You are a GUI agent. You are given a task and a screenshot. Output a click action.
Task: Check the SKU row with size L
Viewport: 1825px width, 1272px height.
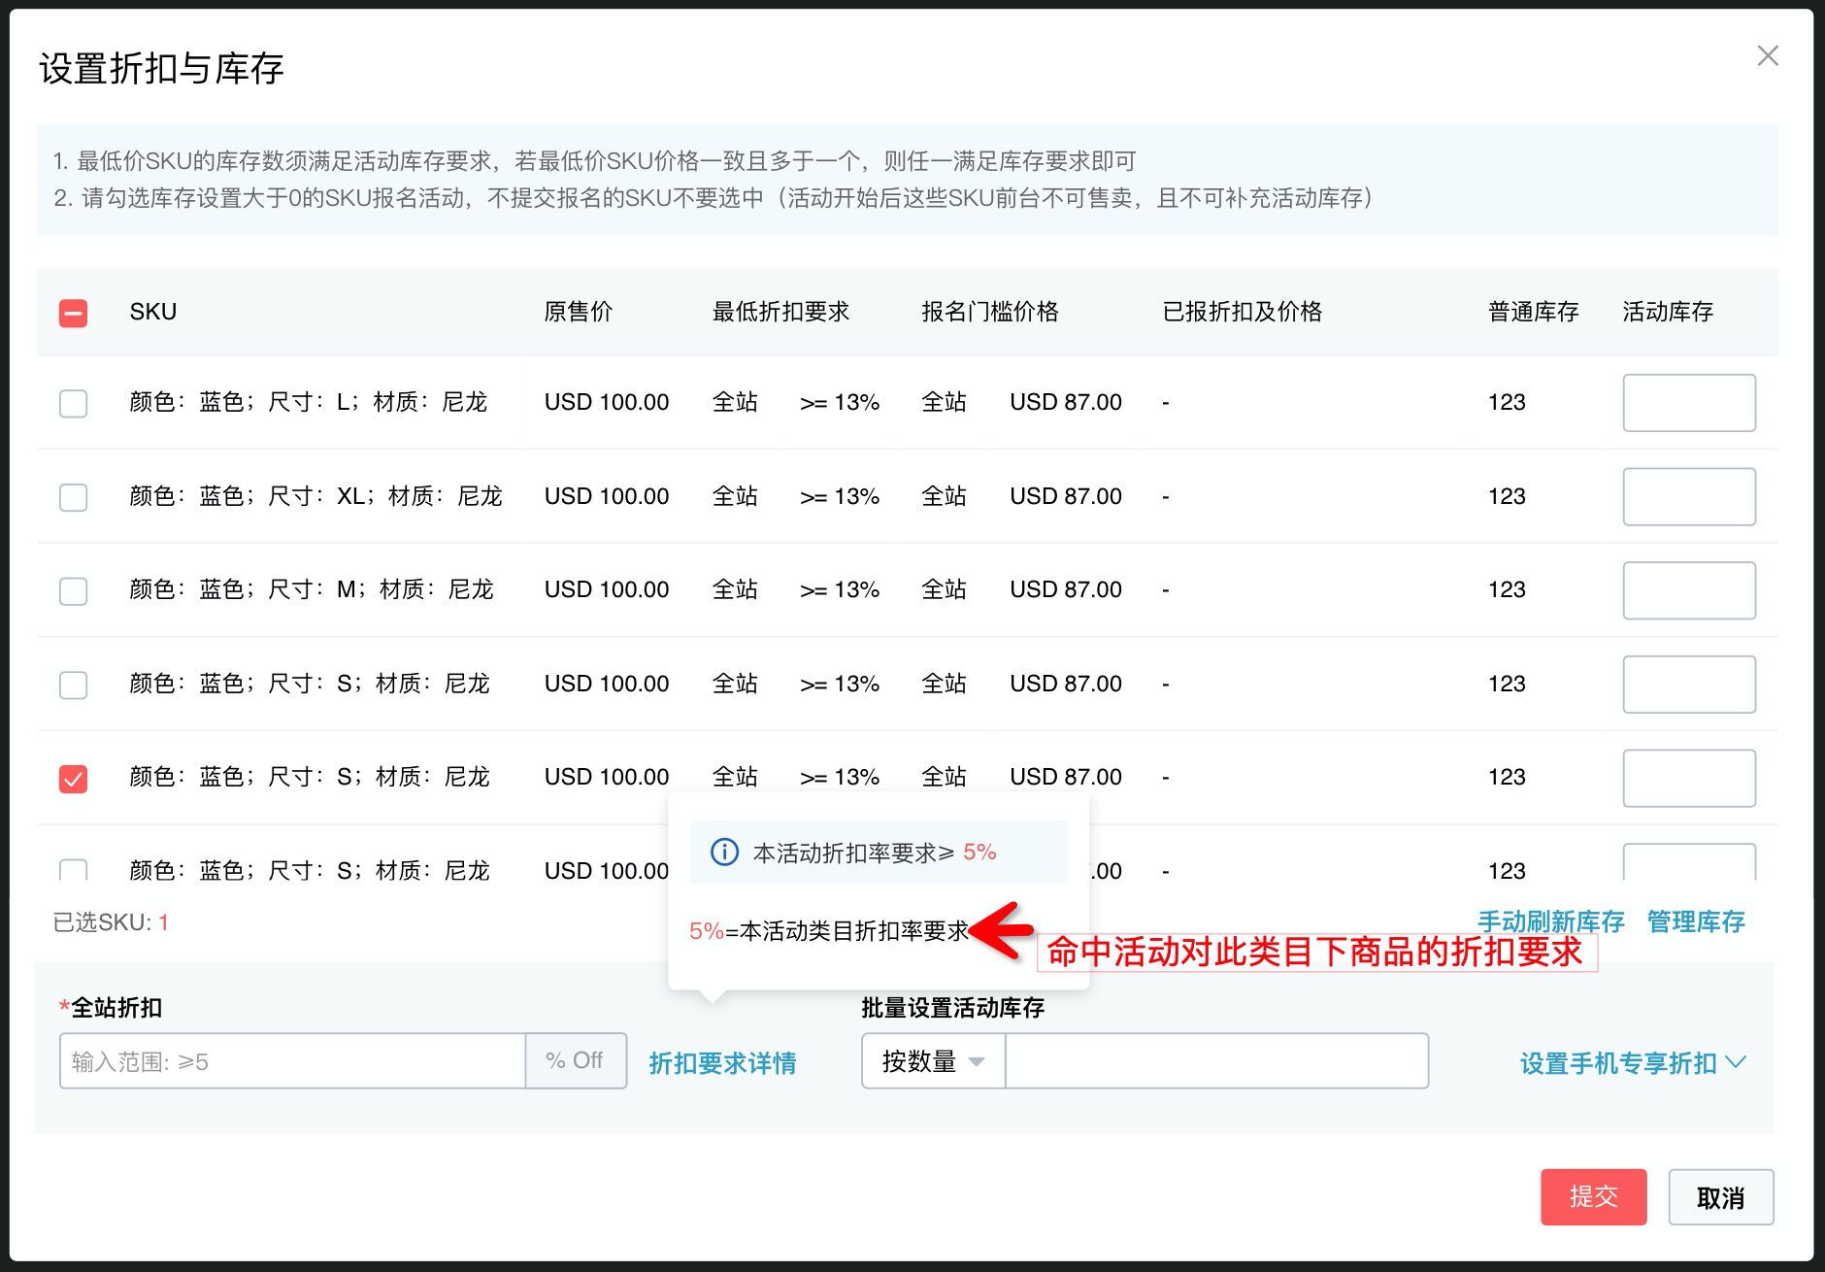pyautogui.click(x=73, y=403)
